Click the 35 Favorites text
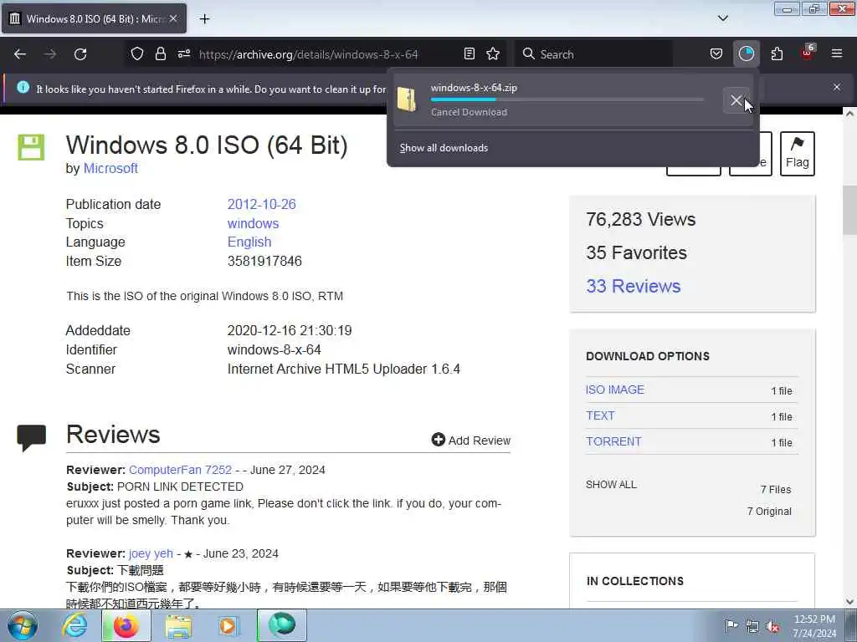This screenshot has width=857, height=642. tap(636, 252)
